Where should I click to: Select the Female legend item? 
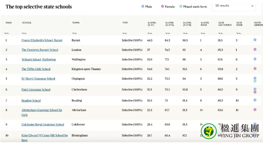[168, 7]
